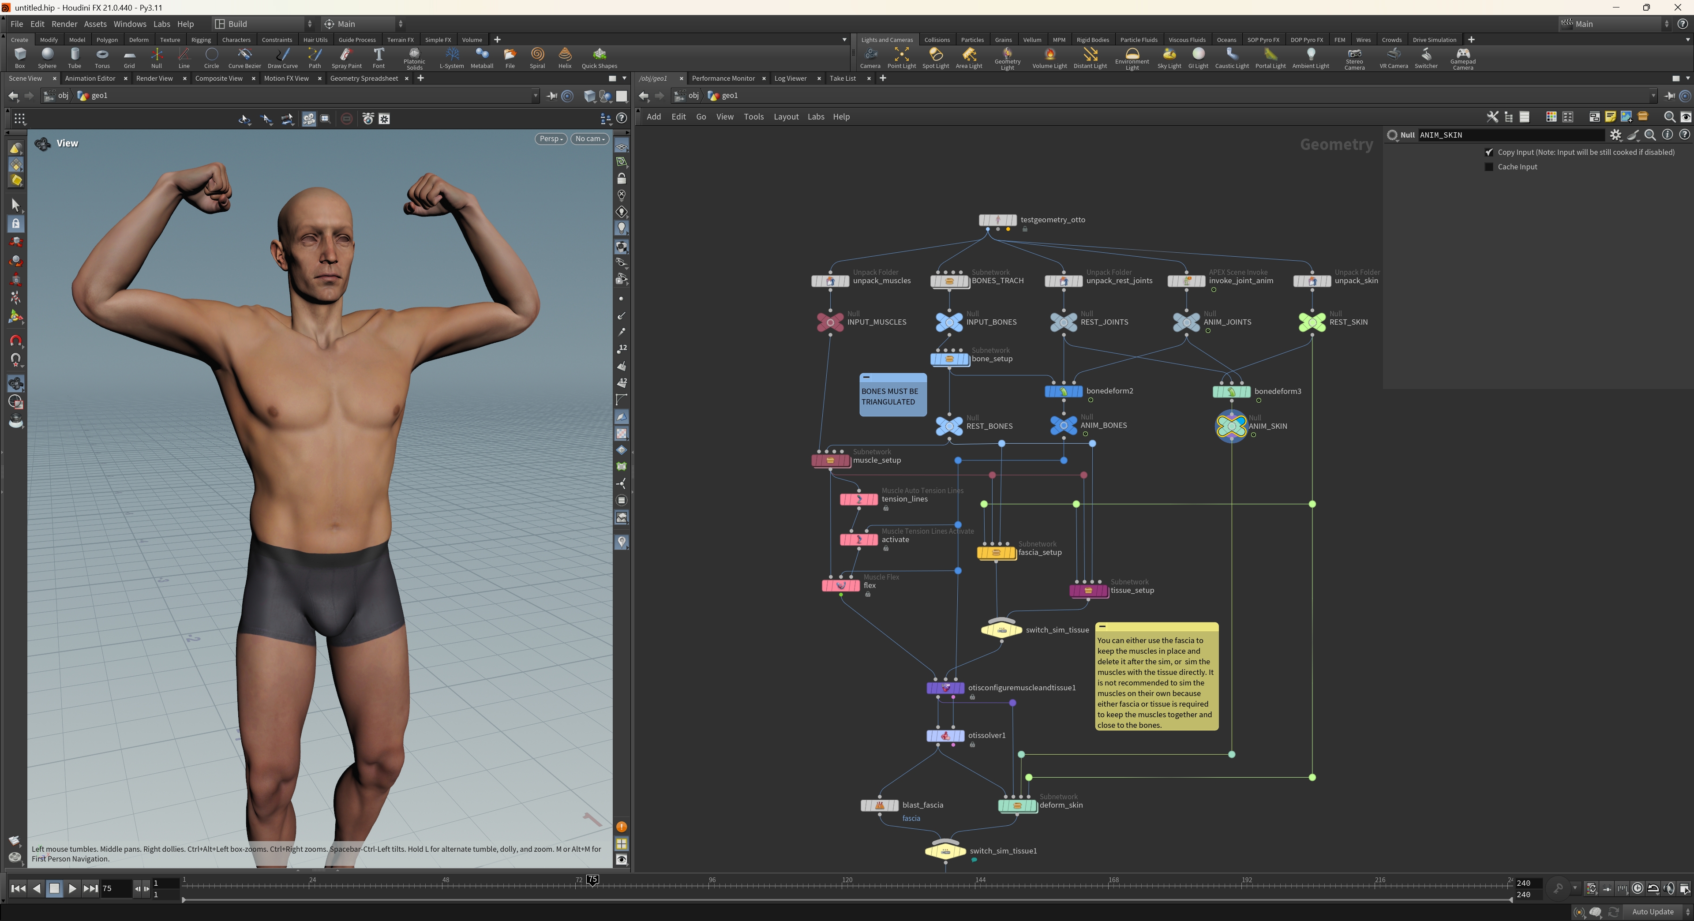This screenshot has height=921, width=1694.
Task: Click the Camera shelf icon
Action: [x=869, y=56]
